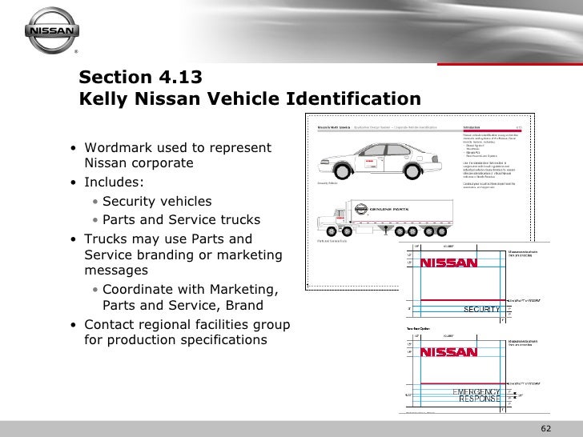The height and width of the screenshot is (437, 583).
Task: Click the red NISSAN wordmark above EMERGENCY RESPONSE
Action: (x=448, y=352)
